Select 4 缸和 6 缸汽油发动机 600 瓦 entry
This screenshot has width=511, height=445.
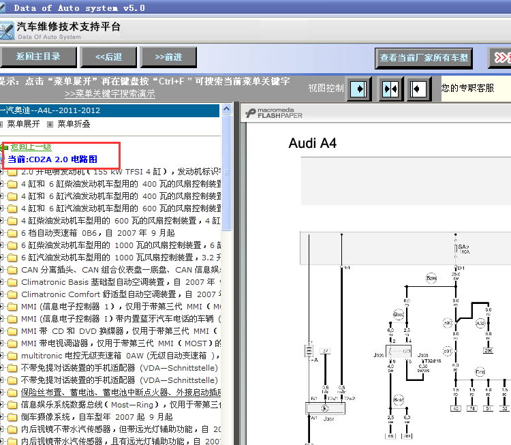pos(121,209)
